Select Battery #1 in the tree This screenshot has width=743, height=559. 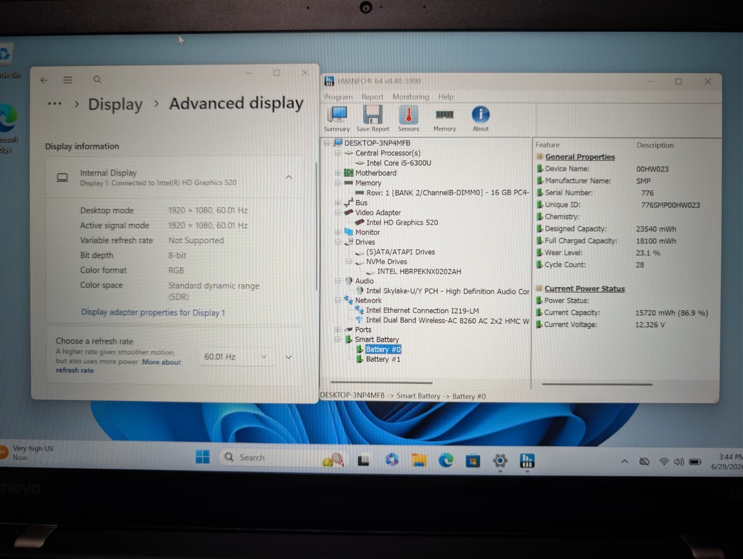[x=383, y=359]
